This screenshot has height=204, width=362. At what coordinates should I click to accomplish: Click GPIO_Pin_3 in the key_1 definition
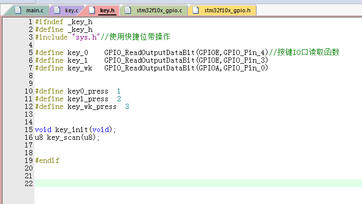(x=243, y=60)
